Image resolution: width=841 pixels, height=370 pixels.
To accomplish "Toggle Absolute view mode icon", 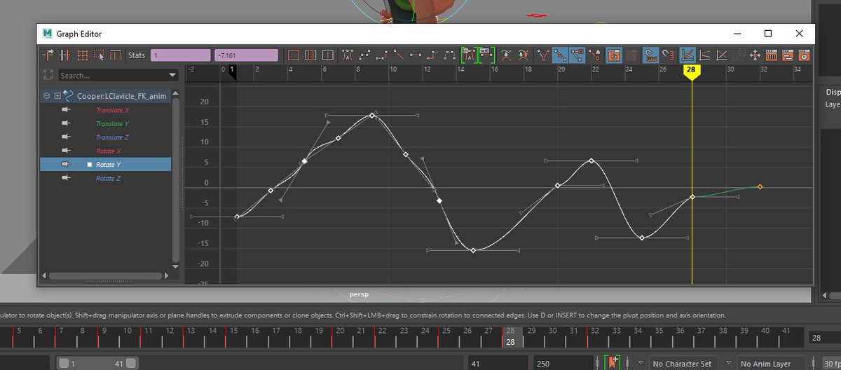I will coord(688,55).
